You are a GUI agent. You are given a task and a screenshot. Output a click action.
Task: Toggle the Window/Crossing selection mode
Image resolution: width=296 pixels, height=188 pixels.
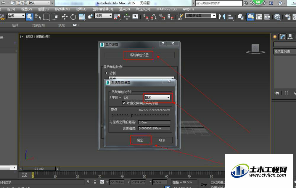pos(54,17)
